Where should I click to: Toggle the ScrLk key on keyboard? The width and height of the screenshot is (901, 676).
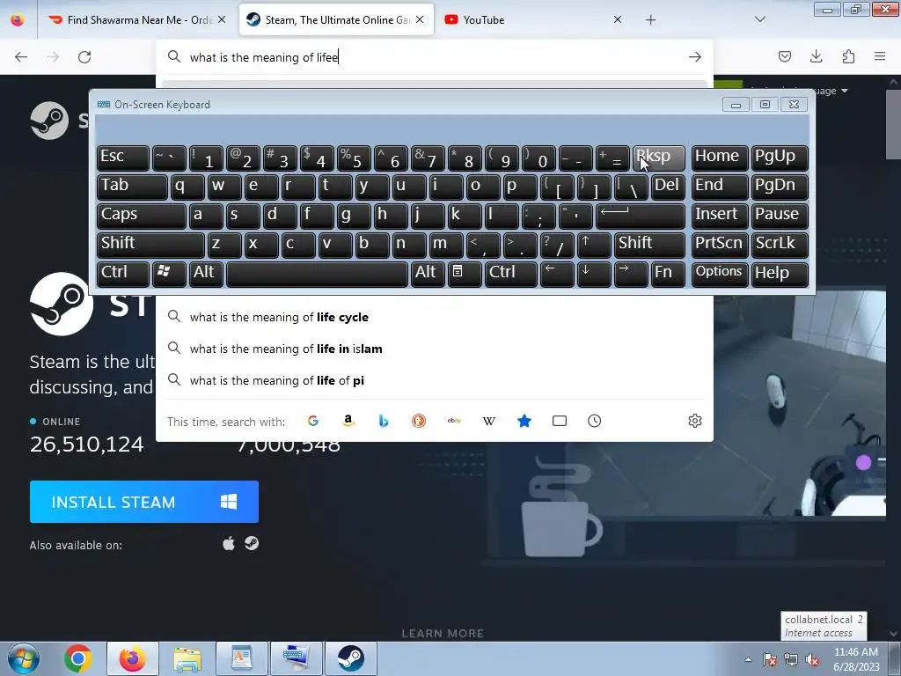pyautogui.click(x=780, y=245)
